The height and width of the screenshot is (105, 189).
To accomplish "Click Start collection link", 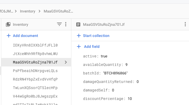I will tap(96, 36).
